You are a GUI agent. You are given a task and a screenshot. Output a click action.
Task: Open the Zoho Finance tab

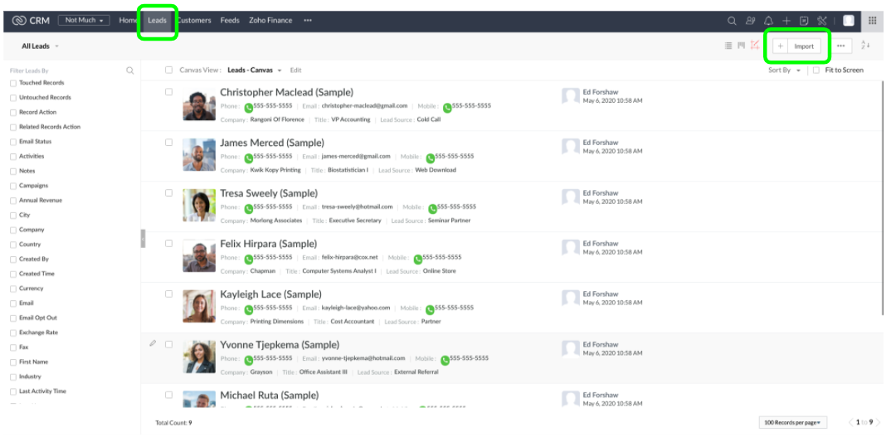coord(270,21)
